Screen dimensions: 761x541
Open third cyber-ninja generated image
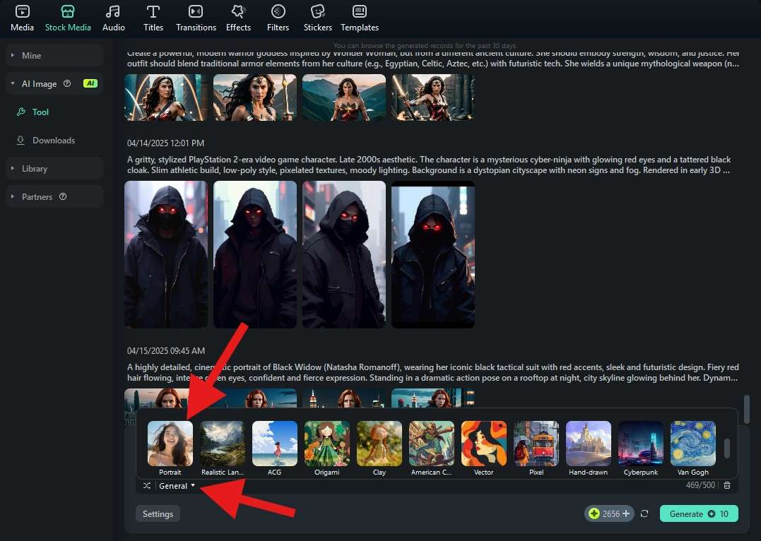(344, 255)
